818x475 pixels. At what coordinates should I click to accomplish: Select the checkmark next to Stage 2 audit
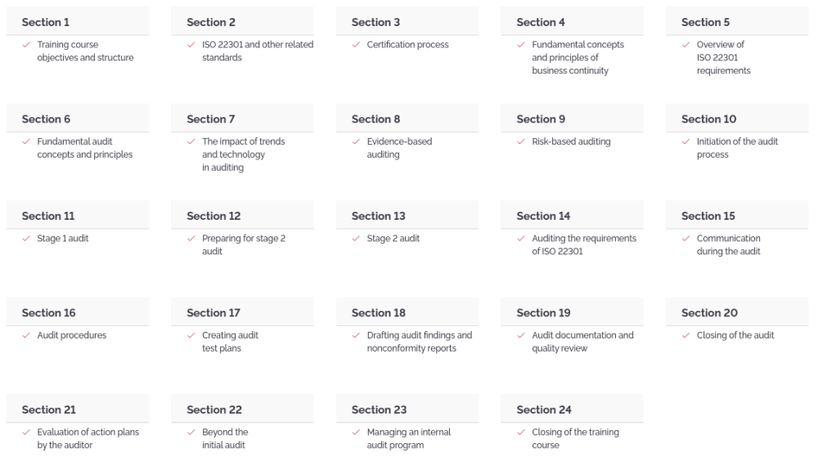356,239
